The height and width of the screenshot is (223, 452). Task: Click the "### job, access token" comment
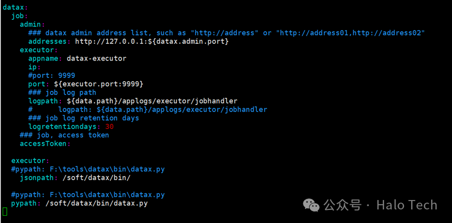click(64, 135)
